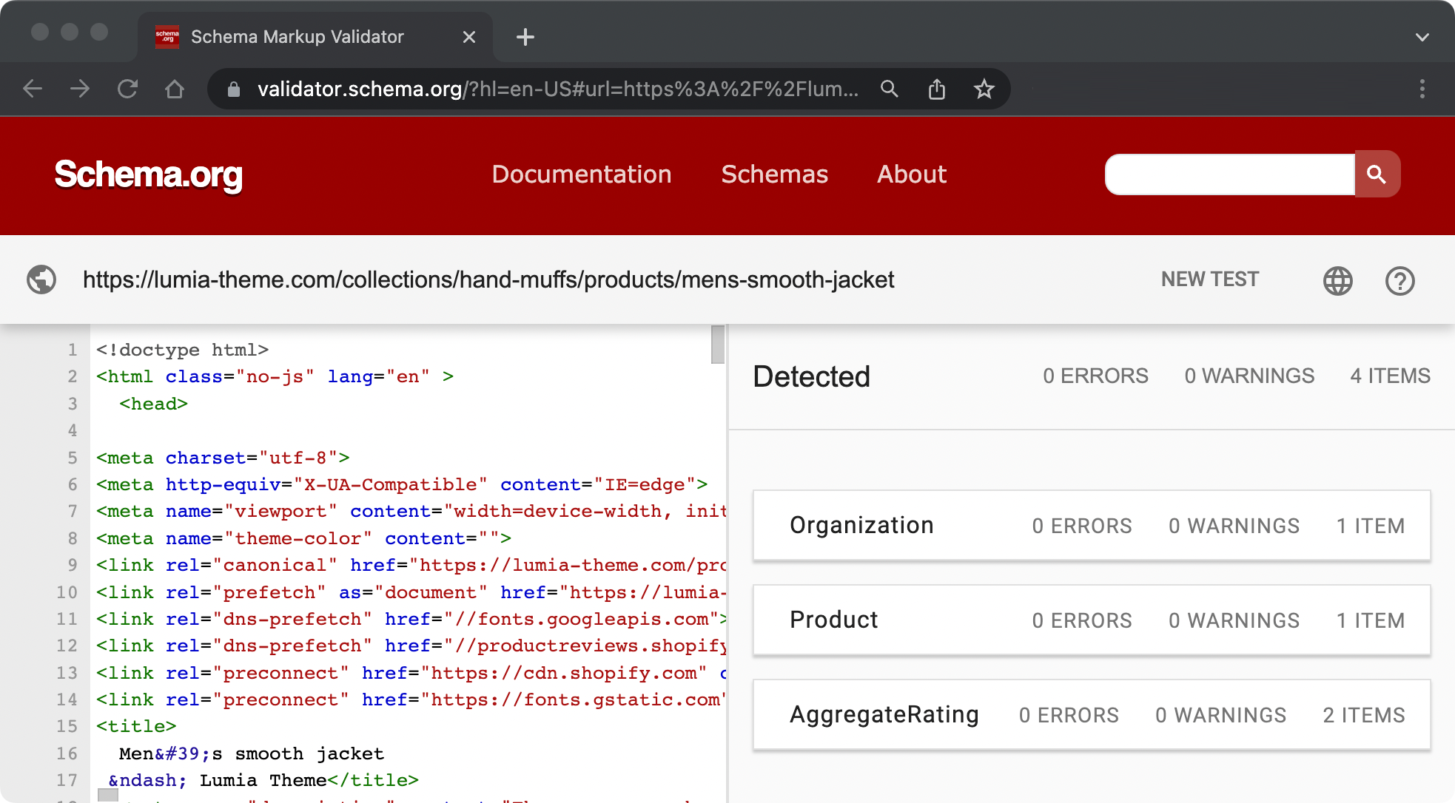
Task: Open Chrome three-dot menu
Action: click(1422, 89)
